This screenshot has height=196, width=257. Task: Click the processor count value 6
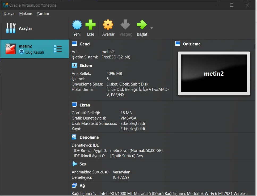tap(108, 79)
